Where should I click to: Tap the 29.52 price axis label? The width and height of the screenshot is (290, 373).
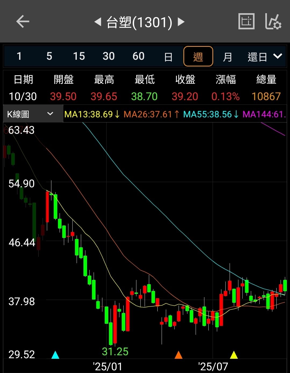[21, 354]
